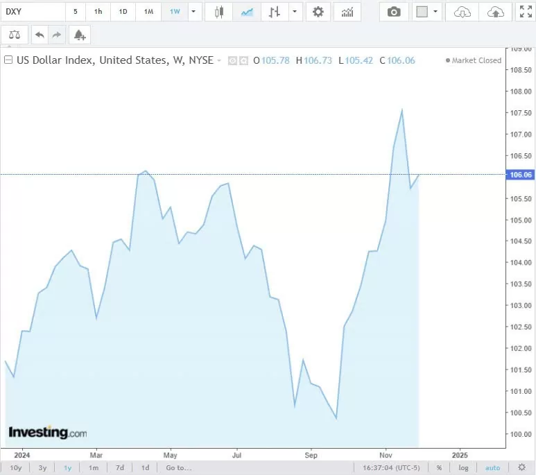Undo the last chart action
This screenshot has width=536, height=475.
pyautogui.click(x=40, y=35)
